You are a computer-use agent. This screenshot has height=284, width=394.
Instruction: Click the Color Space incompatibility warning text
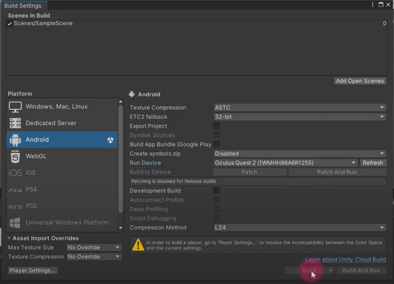pos(264,245)
